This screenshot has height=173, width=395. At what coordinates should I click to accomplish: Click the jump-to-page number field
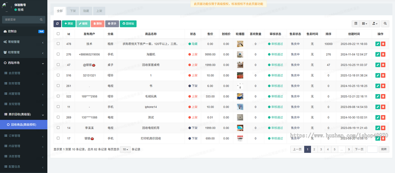coord(372,149)
